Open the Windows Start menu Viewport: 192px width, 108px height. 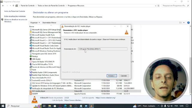(3, 106)
